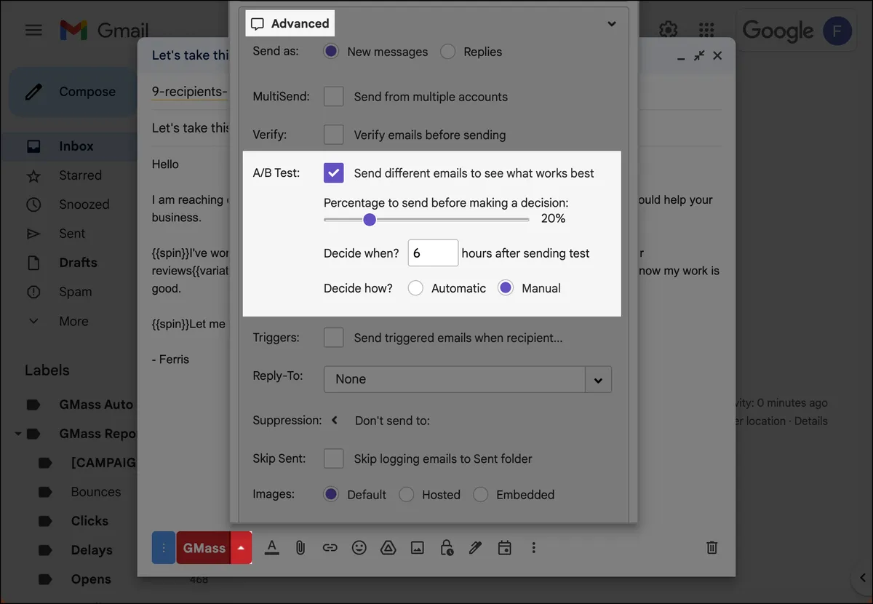Open the Google account avatar F
The image size is (873, 604).
tap(837, 31)
